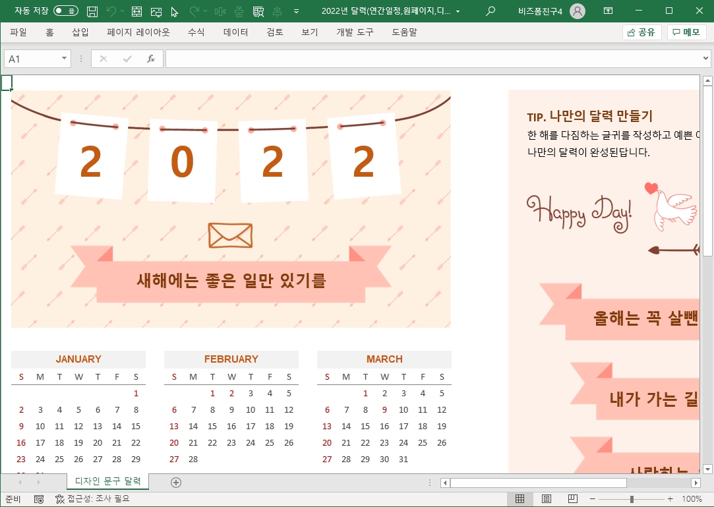Click next sheet navigation arrow

(39, 482)
